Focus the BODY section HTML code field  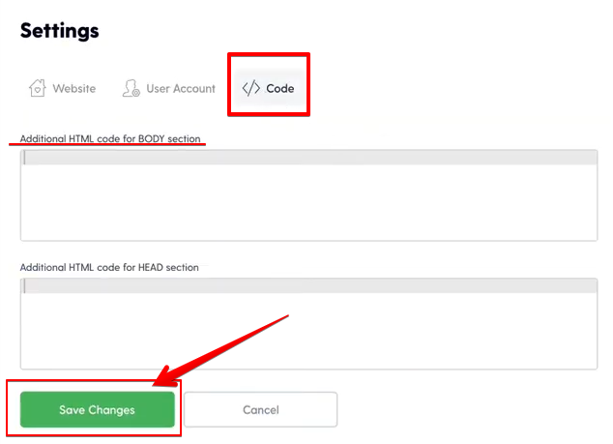point(308,195)
